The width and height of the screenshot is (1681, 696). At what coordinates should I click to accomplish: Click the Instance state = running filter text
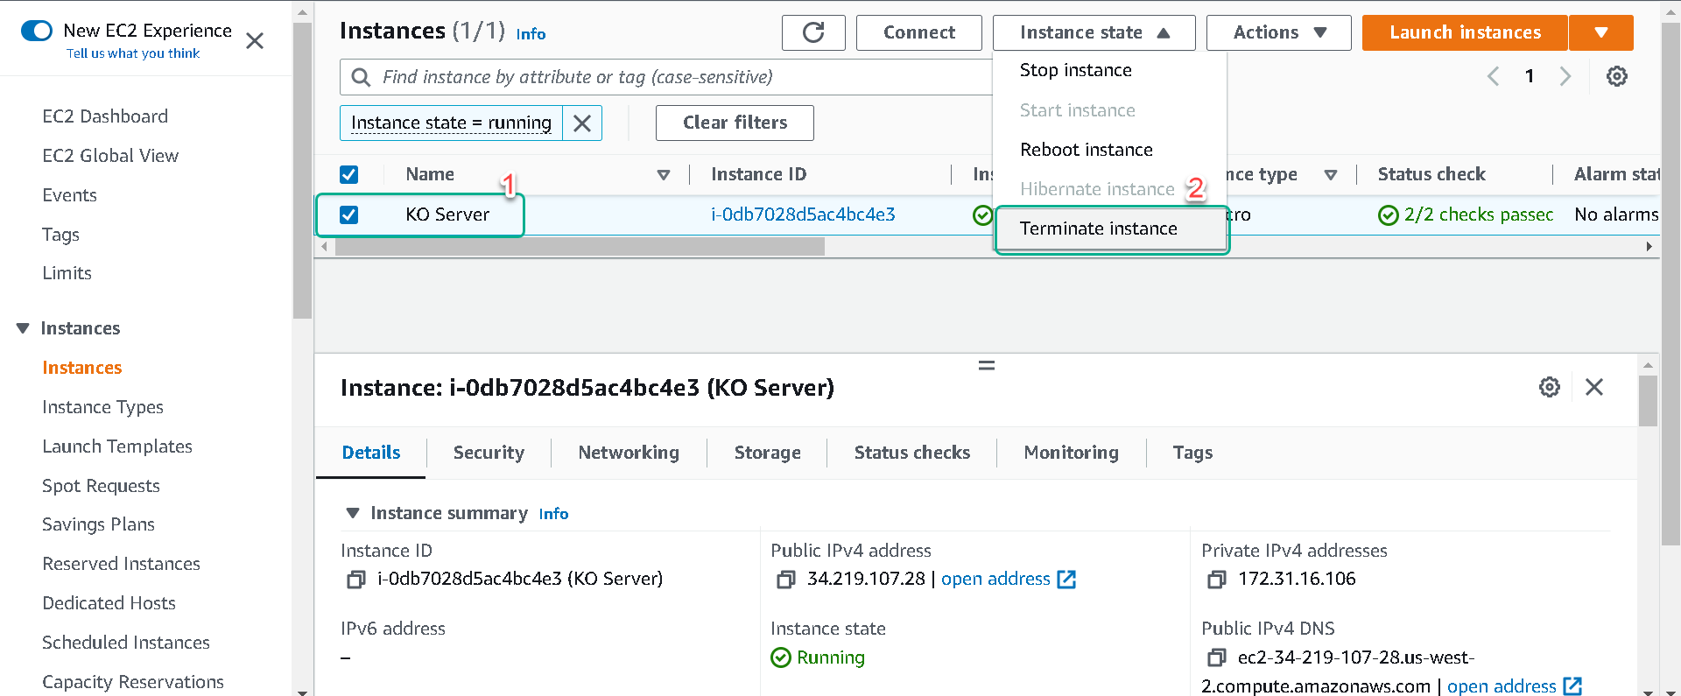click(451, 123)
